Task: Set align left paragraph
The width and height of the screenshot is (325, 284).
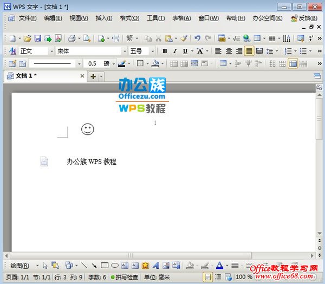Action: [x=218, y=51]
